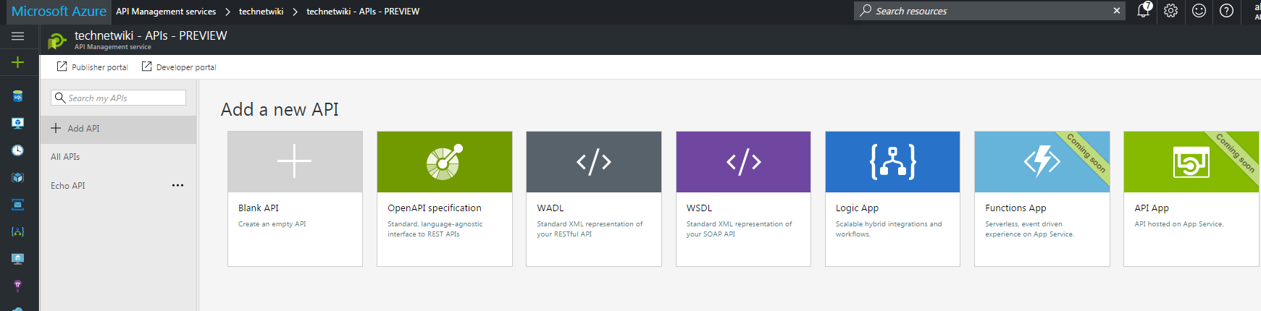This screenshot has height=311, width=1261.
Task: Go to API Management services breadcrumb
Action: pyautogui.click(x=166, y=12)
